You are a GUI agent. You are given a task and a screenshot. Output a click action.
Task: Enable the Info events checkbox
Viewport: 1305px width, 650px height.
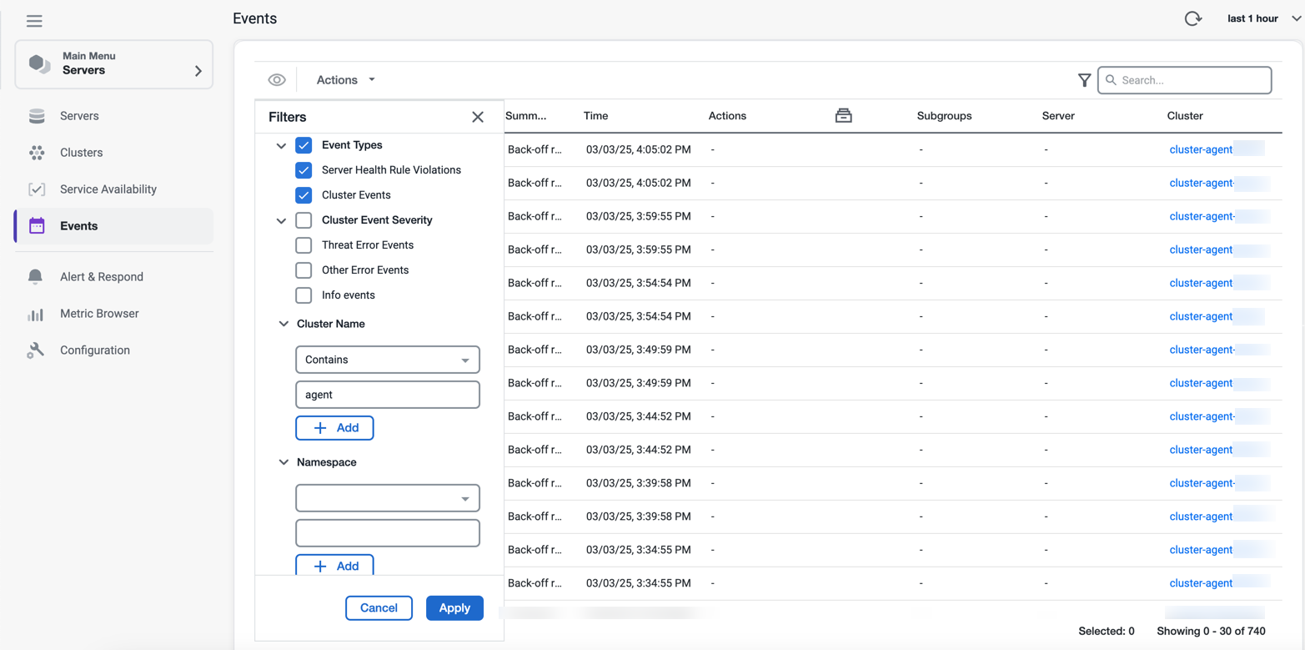(x=304, y=295)
